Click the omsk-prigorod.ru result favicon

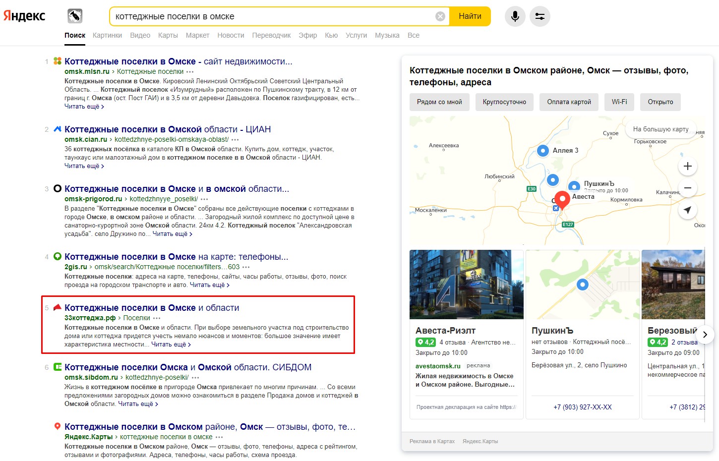(58, 188)
